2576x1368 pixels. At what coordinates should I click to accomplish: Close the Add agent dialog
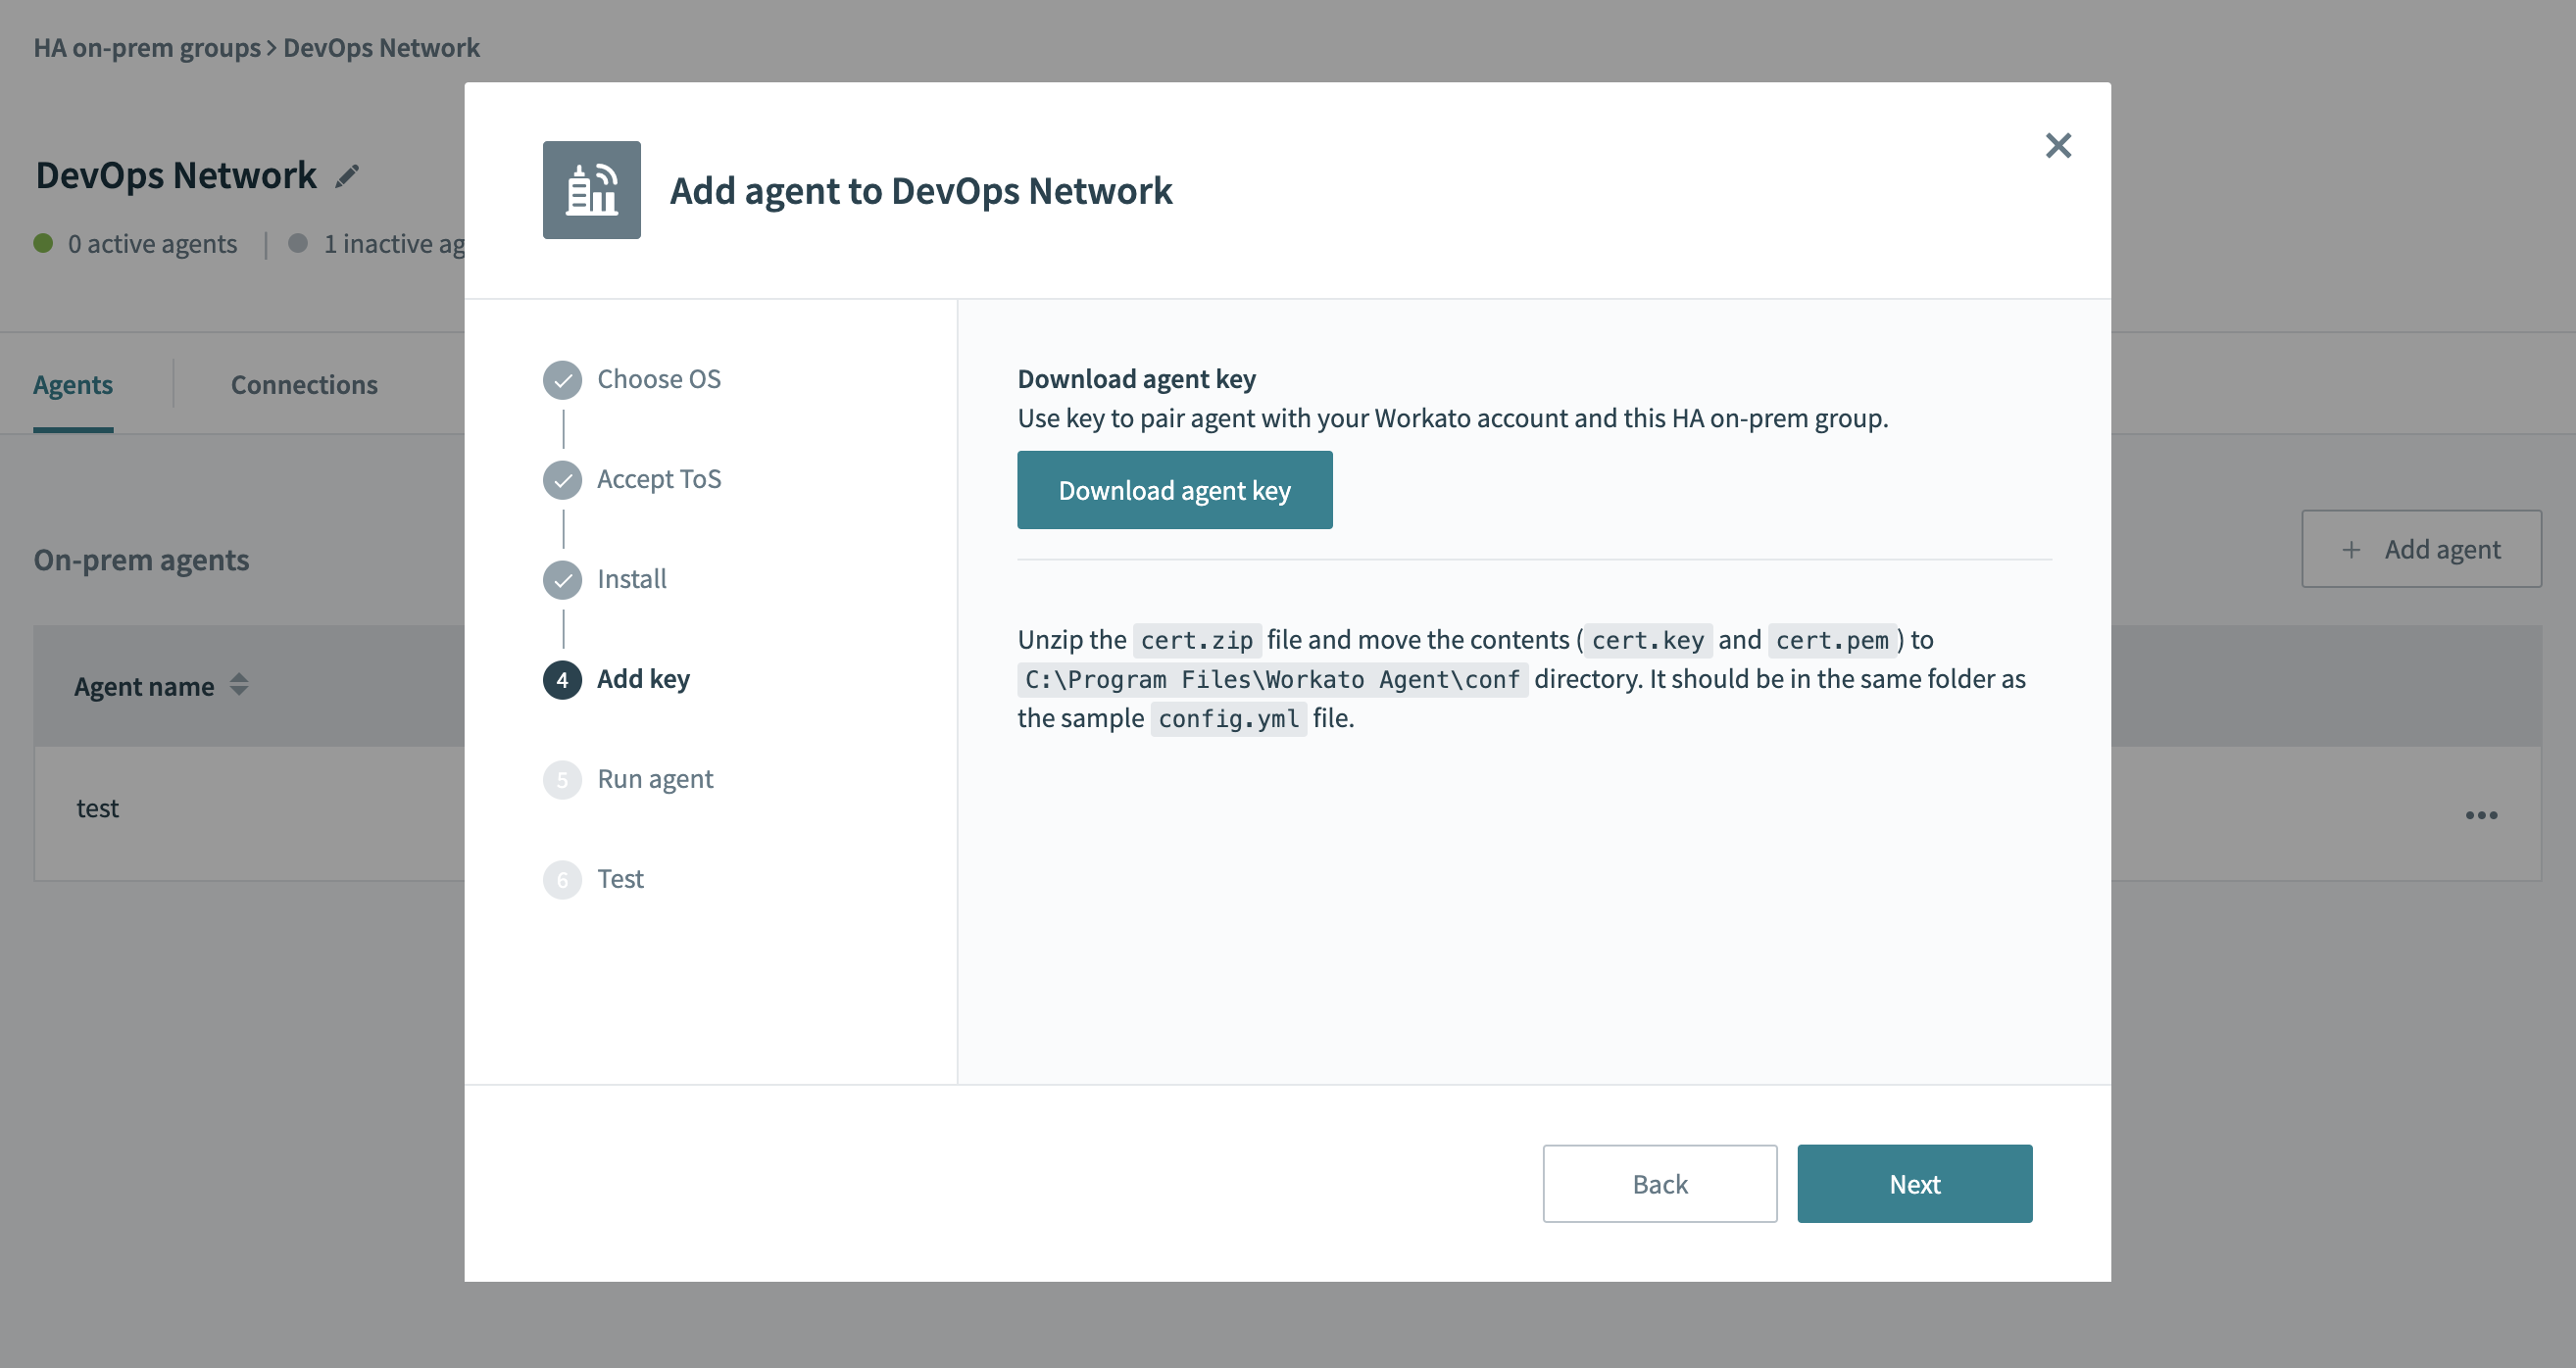pos(2057,146)
